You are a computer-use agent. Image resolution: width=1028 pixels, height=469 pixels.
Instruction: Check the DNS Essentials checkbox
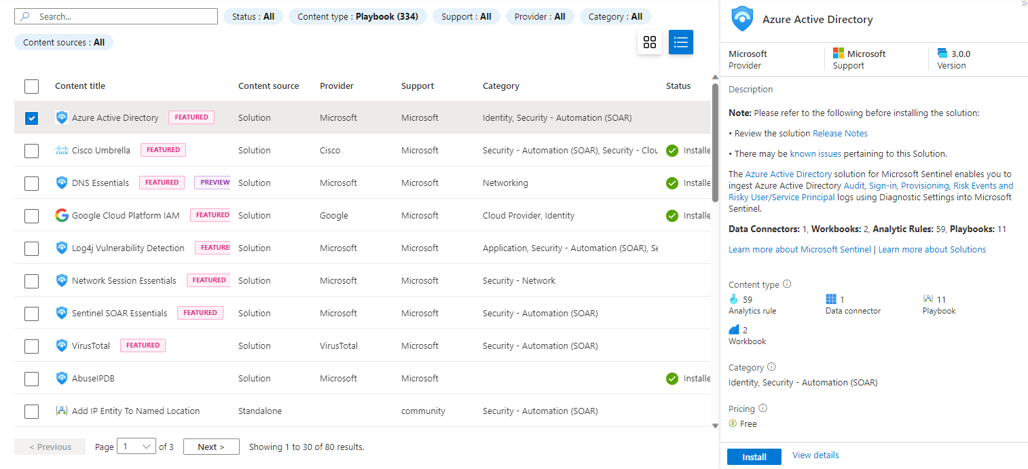point(32,183)
